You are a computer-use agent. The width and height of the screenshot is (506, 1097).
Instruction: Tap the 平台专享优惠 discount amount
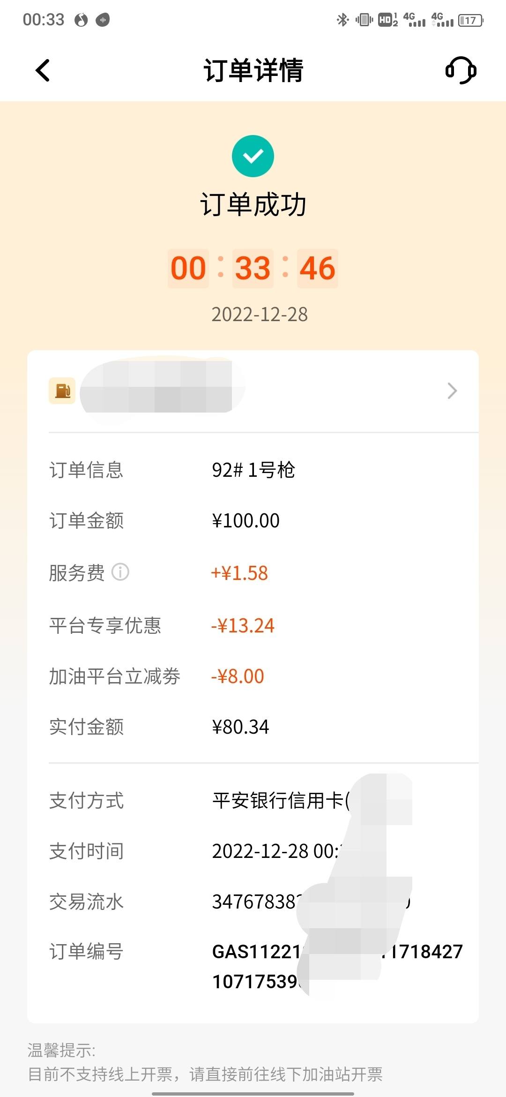(x=243, y=626)
